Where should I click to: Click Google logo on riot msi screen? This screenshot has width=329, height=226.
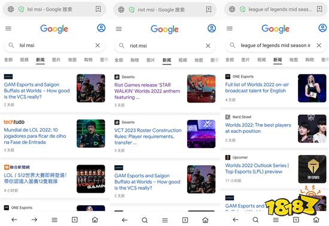tap(164, 29)
